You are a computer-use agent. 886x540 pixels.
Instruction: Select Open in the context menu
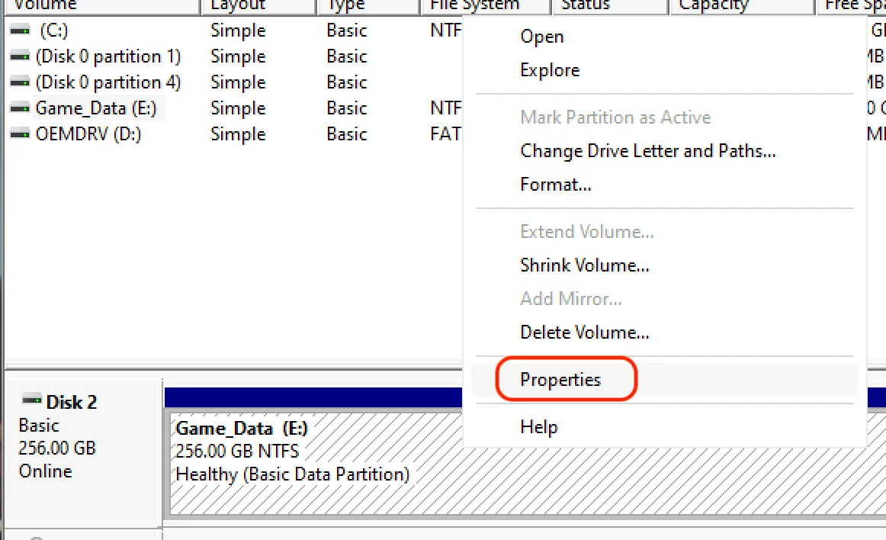(541, 36)
